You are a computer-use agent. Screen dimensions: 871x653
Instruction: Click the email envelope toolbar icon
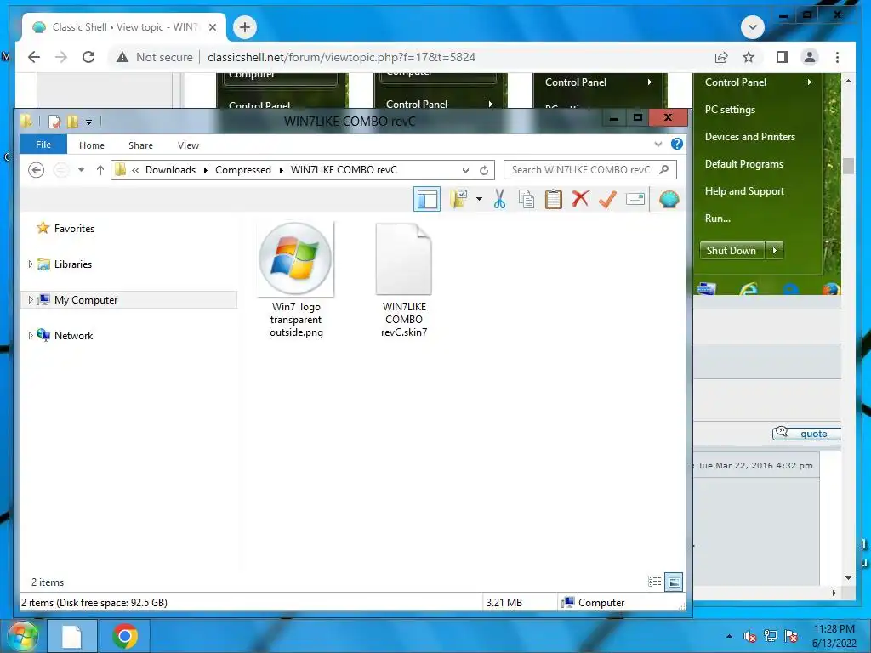click(x=635, y=199)
